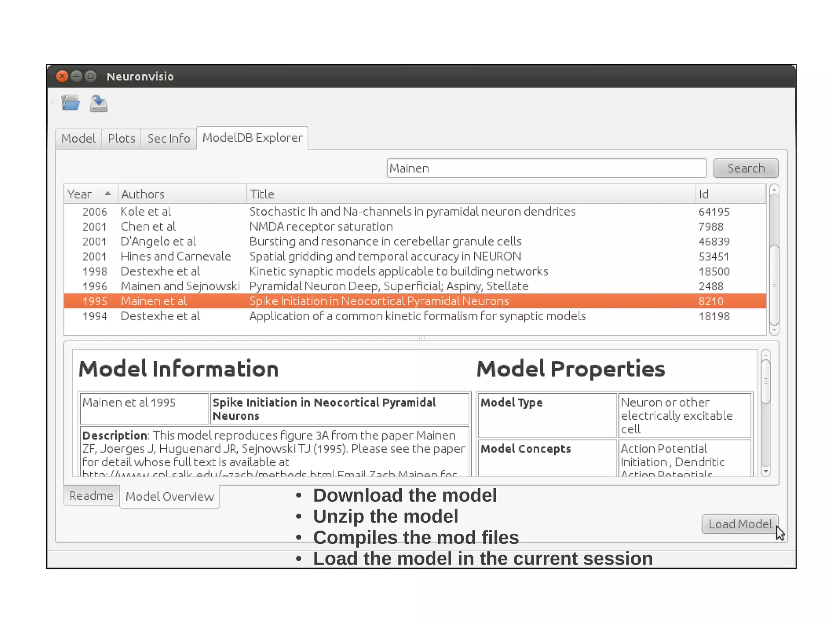The height and width of the screenshot is (623, 831).
Task: Click Id cell '64195'
Action: (x=714, y=212)
